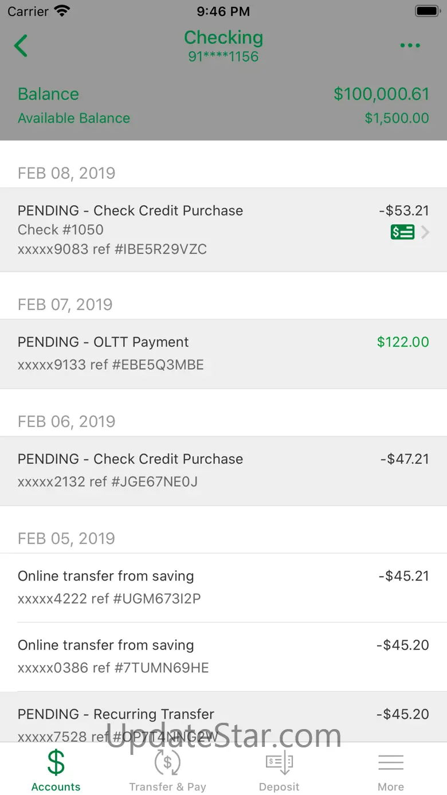Tap the Checking account title
Screen dimensions: 447x795
click(223, 38)
